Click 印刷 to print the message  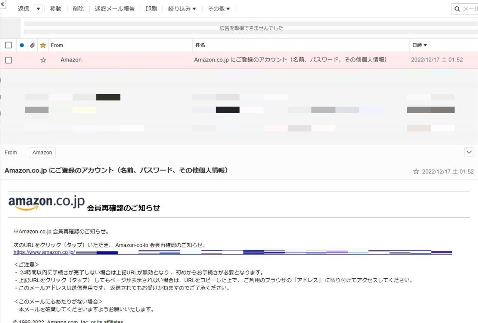151,9
